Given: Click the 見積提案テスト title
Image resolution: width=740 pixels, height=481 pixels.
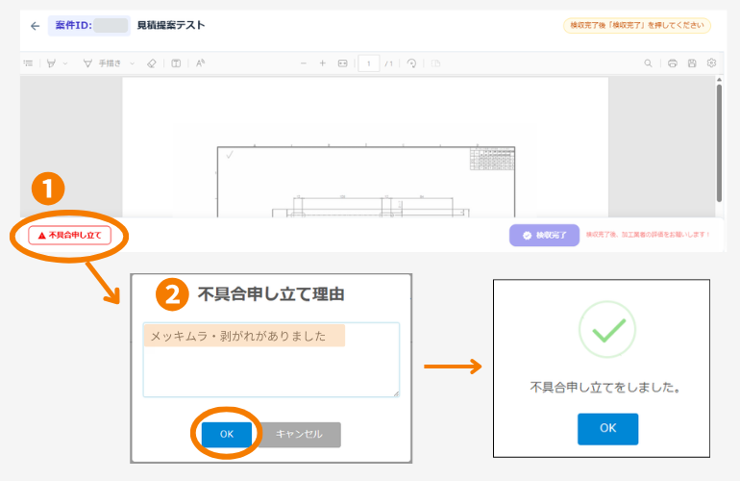Looking at the screenshot, I should pyautogui.click(x=171, y=26).
